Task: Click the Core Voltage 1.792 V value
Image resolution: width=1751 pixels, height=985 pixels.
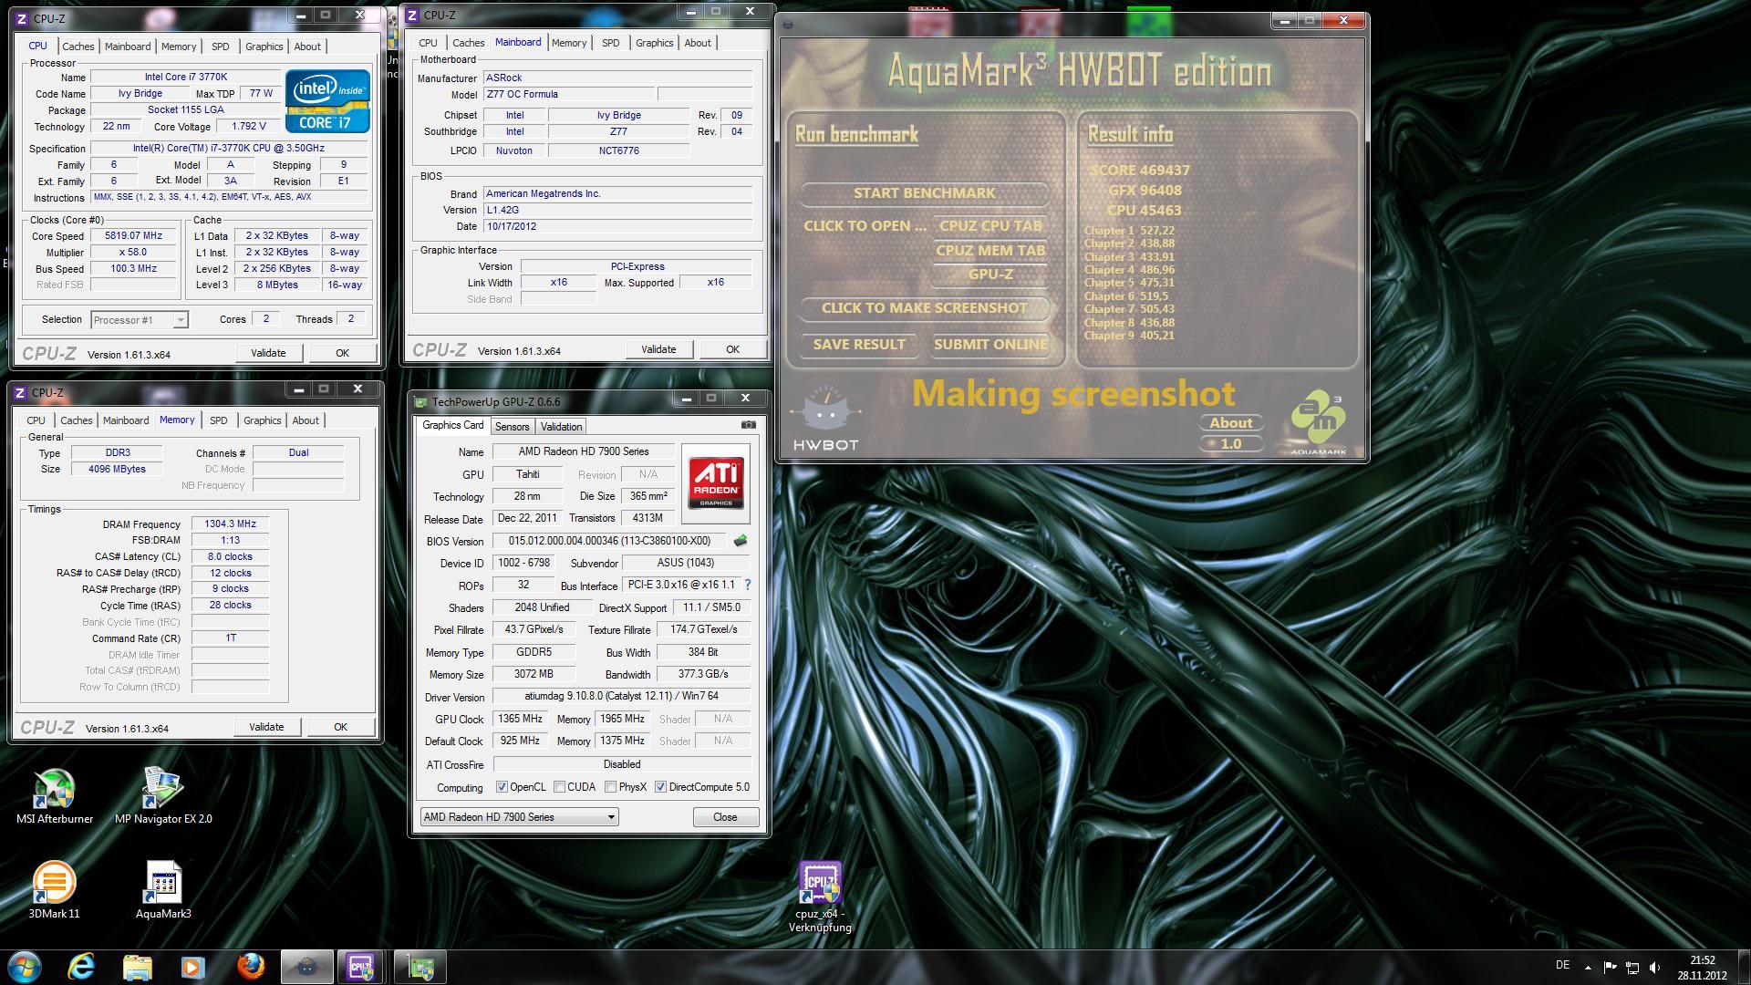Action: coord(249,127)
